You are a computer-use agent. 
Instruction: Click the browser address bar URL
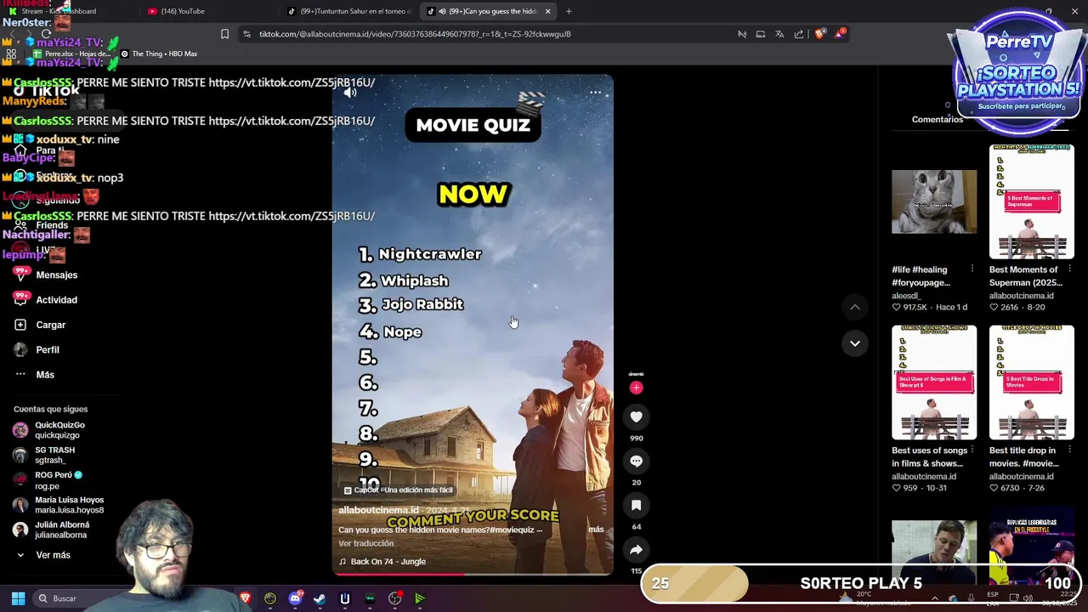click(415, 34)
